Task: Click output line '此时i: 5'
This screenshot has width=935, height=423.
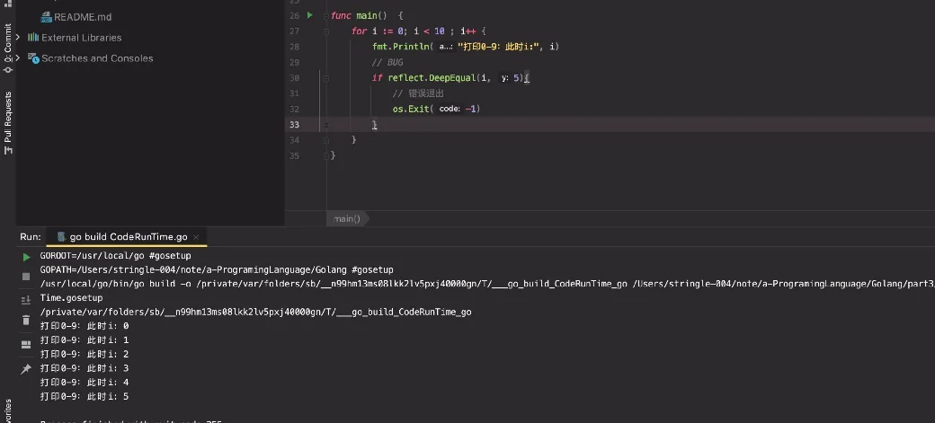Action: click(x=85, y=396)
